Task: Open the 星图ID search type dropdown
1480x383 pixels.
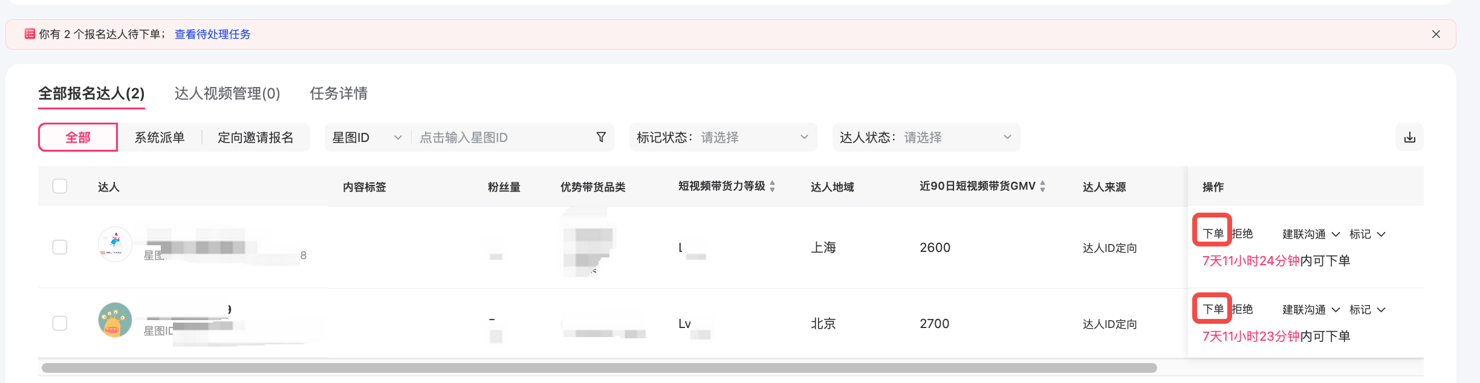Action: pyautogui.click(x=367, y=138)
